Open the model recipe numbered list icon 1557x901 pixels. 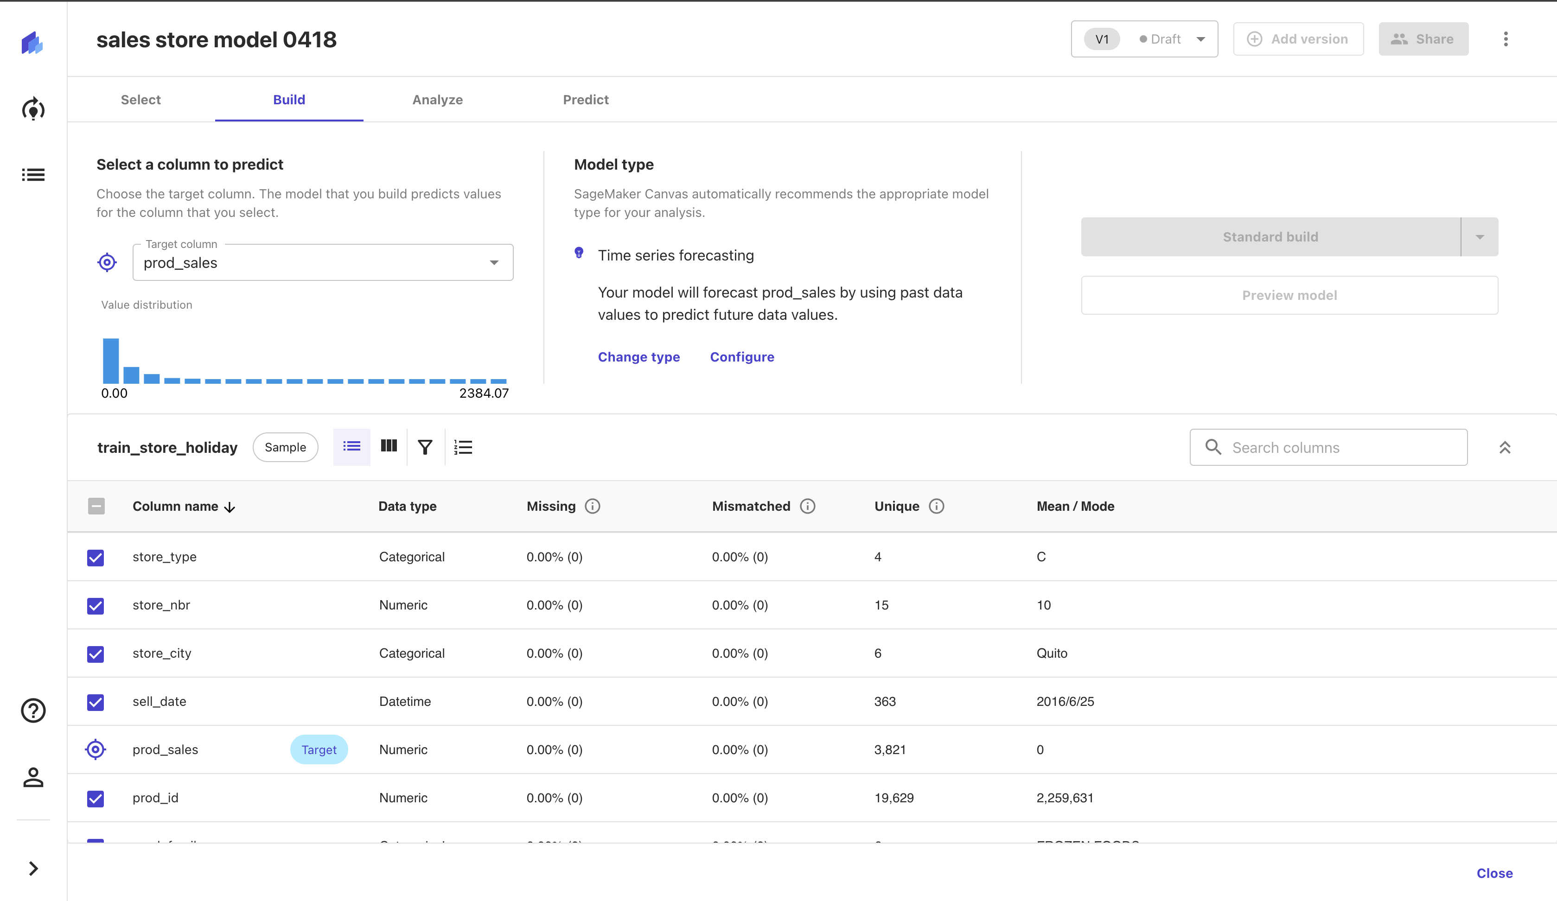click(x=463, y=447)
